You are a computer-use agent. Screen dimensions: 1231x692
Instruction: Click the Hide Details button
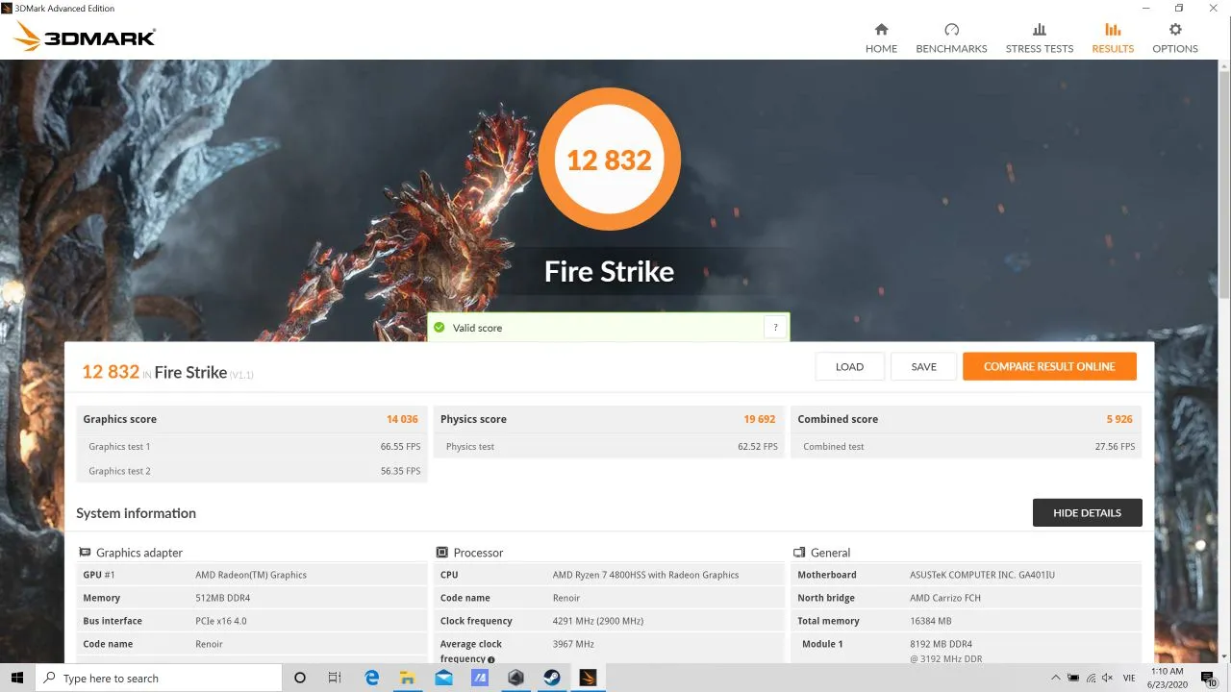point(1087,512)
